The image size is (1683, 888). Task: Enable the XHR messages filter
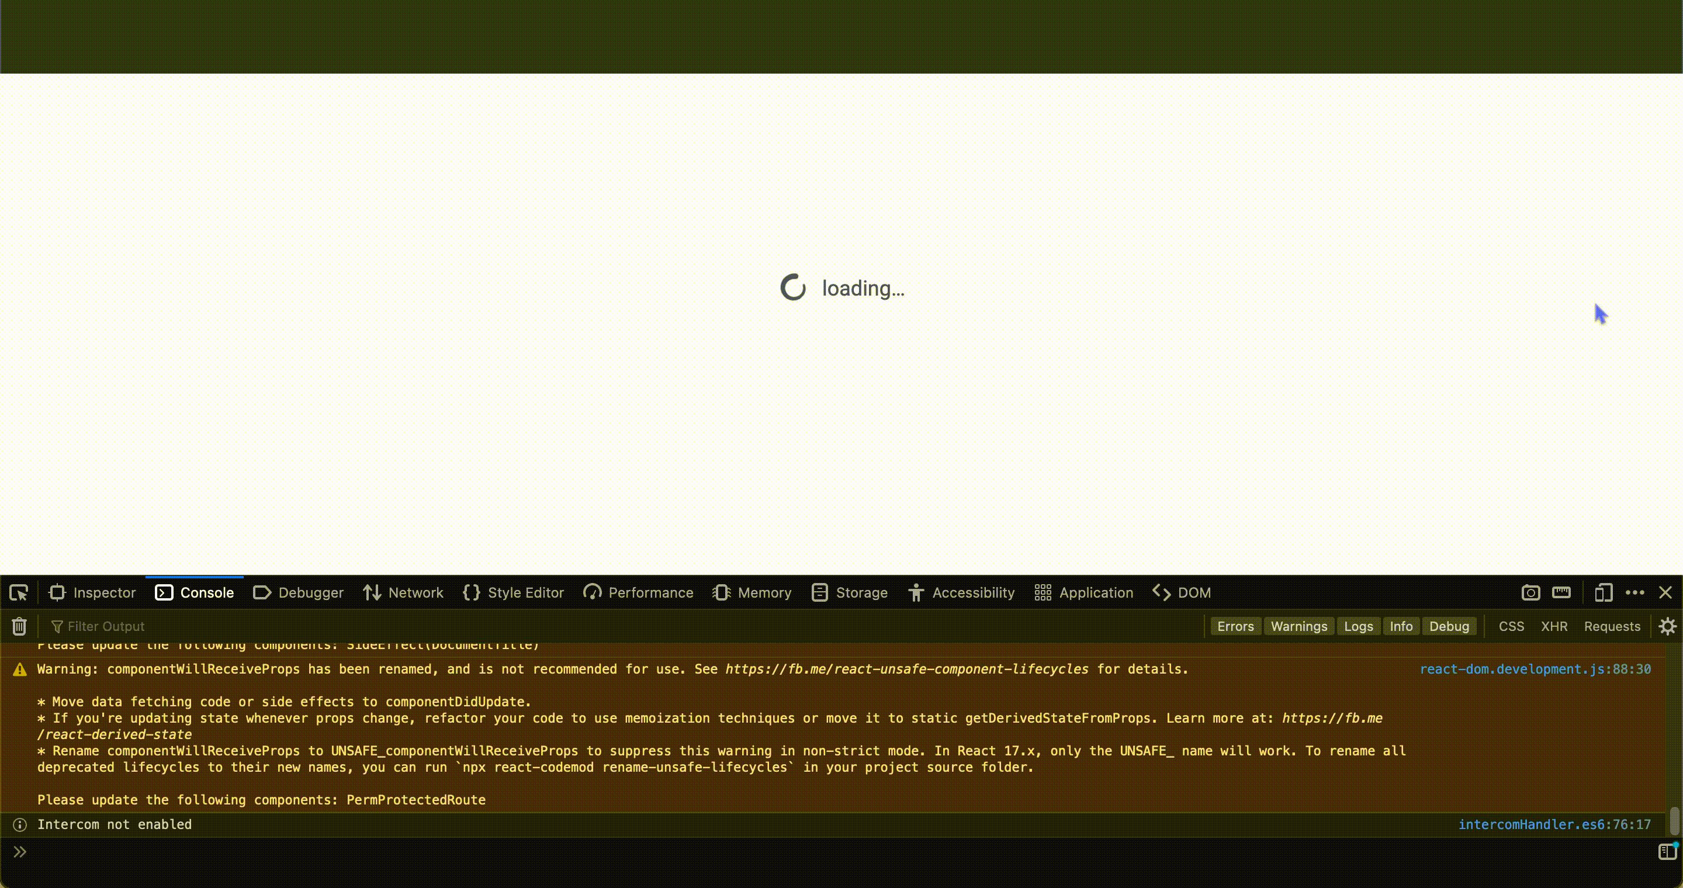pos(1554,626)
